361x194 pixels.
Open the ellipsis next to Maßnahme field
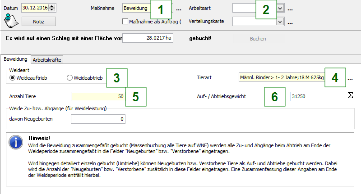(x=179, y=10)
